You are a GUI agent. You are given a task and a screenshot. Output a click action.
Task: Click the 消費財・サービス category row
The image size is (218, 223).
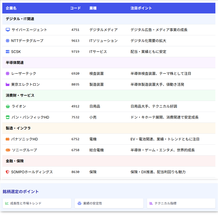pyautogui.click(x=109, y=95)
